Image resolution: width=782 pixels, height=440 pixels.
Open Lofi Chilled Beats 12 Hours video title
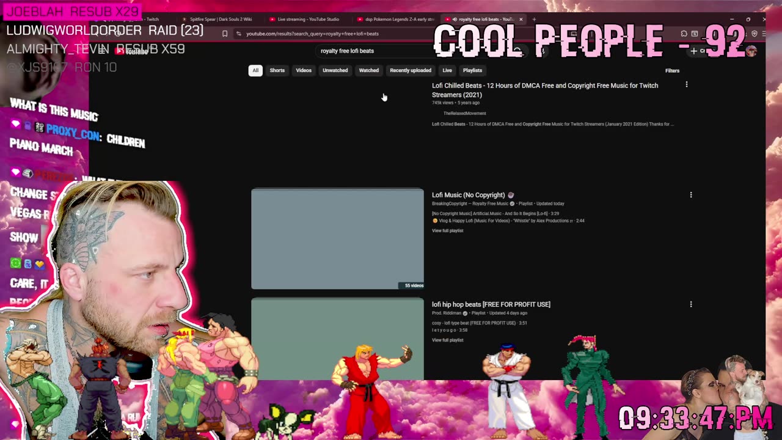point(545,90)
